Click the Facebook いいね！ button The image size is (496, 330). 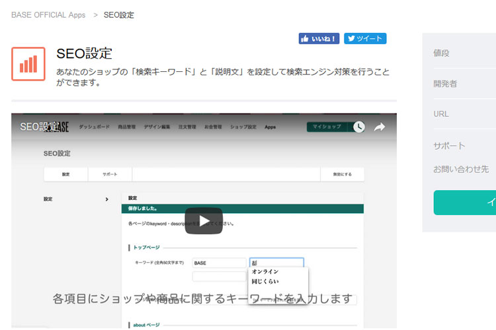coord(319,38)
